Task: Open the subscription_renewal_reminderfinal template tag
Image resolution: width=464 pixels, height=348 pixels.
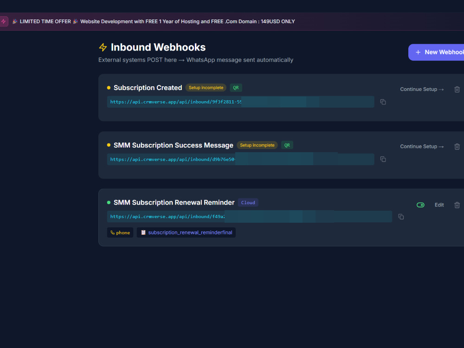Action: point(186,232)
